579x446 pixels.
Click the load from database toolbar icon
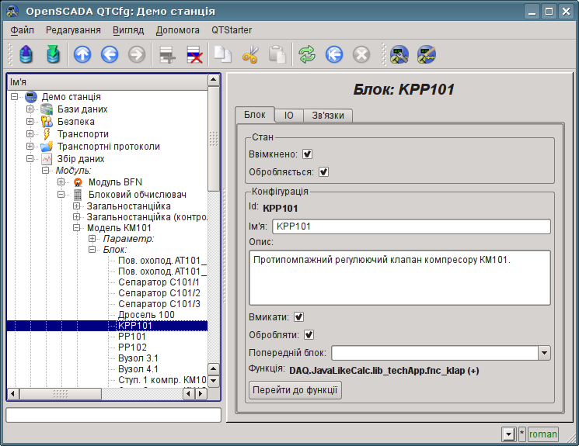tap(26, 54)
